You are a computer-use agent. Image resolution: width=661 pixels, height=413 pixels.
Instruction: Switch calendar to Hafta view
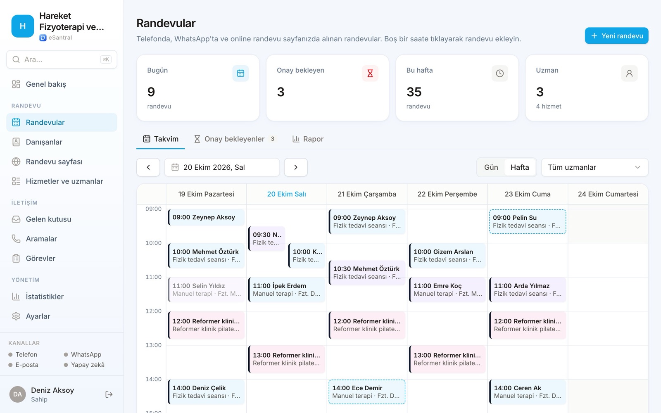520,167
